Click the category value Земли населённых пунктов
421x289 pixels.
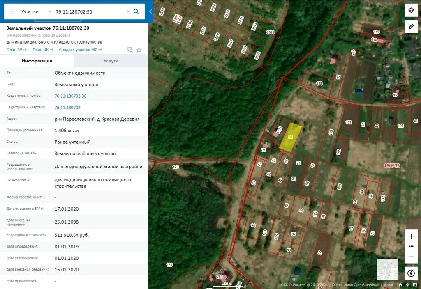(85, 154)
